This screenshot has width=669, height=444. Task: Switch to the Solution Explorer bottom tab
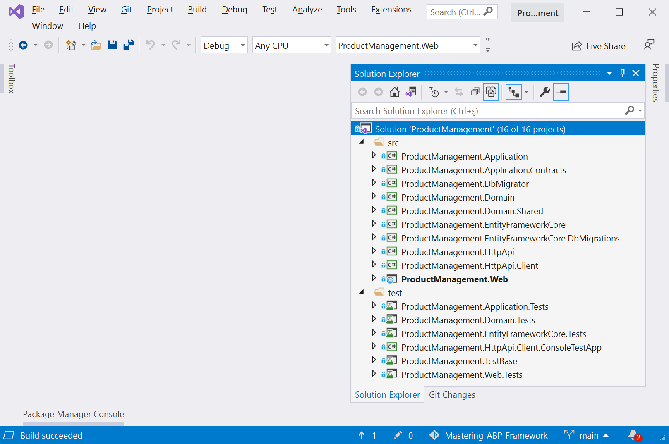tap(387, 395)
